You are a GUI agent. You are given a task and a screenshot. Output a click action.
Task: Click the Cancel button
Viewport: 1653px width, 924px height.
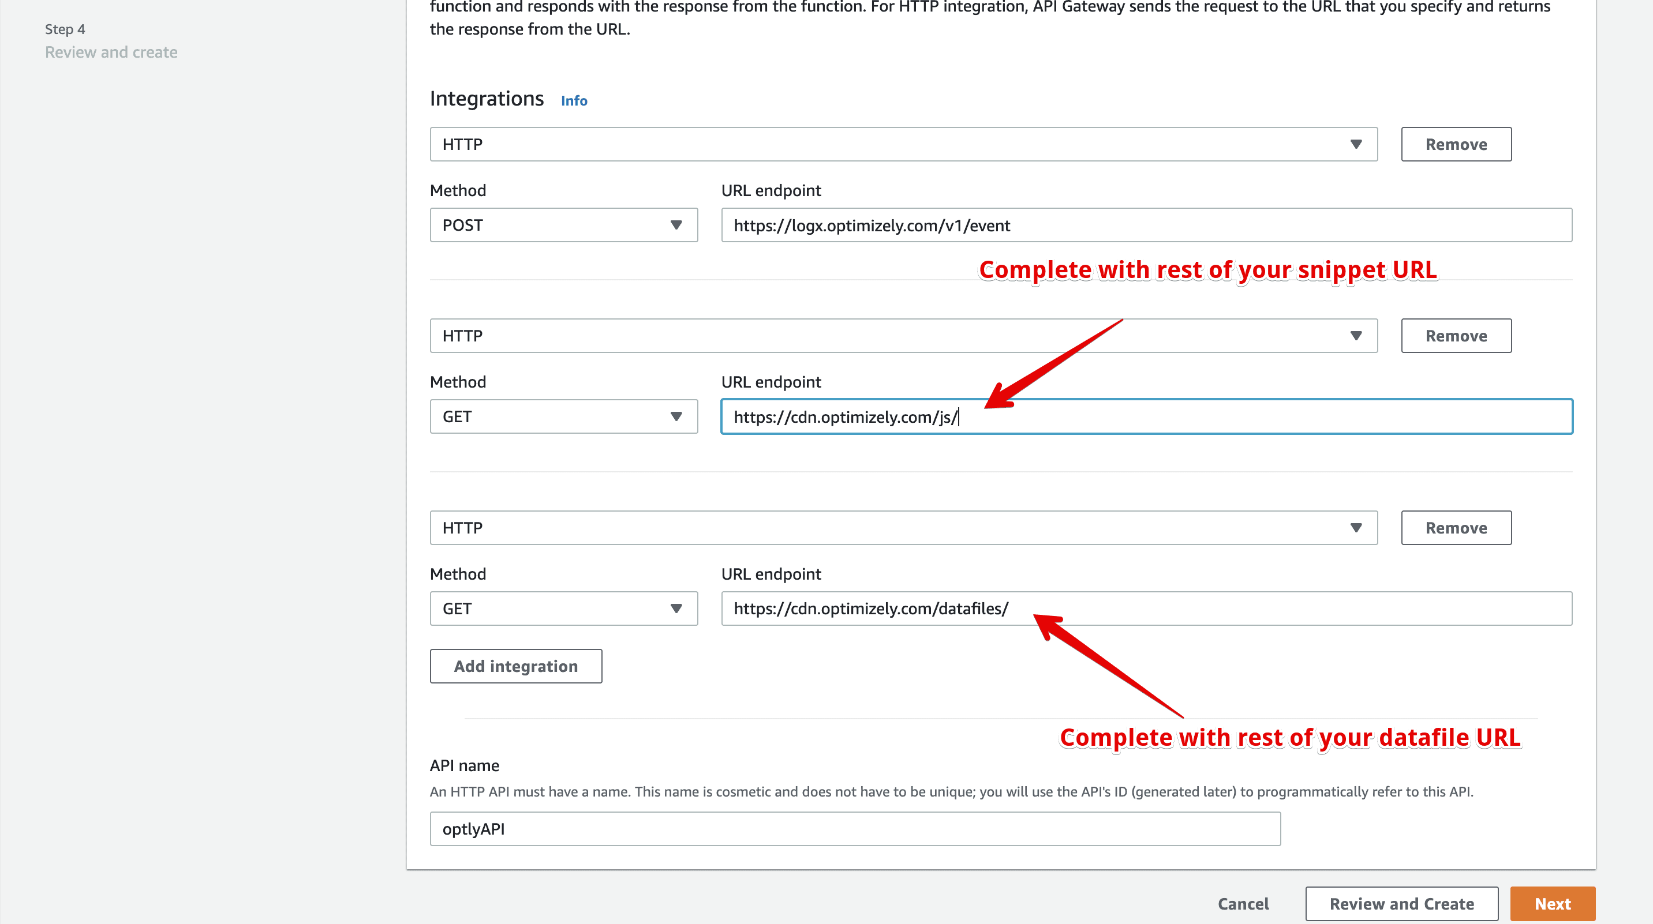(x=1243, y=903)
